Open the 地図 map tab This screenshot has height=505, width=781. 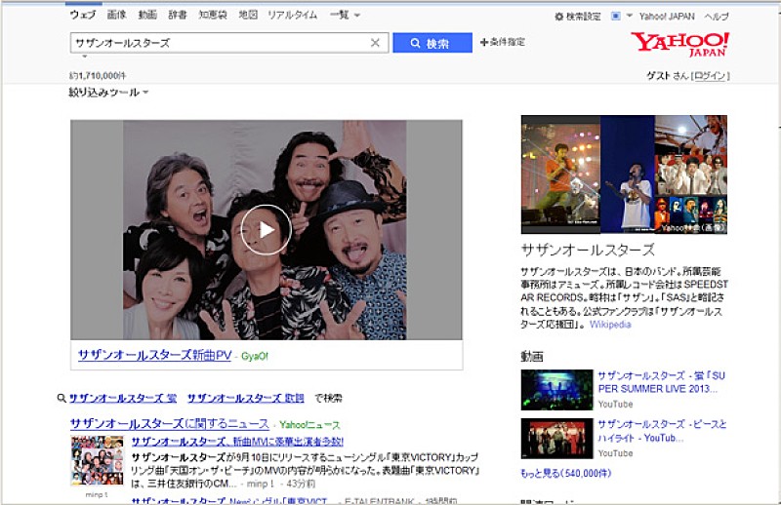[248, 16]
